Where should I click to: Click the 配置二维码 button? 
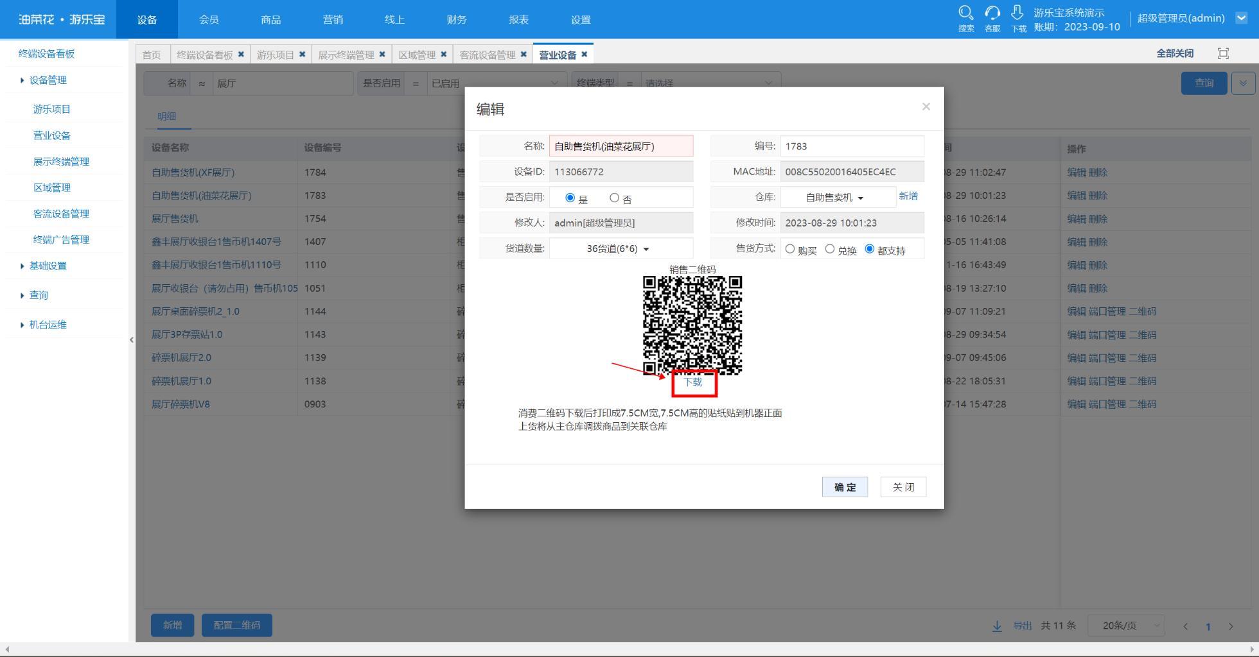click(237, 625)
